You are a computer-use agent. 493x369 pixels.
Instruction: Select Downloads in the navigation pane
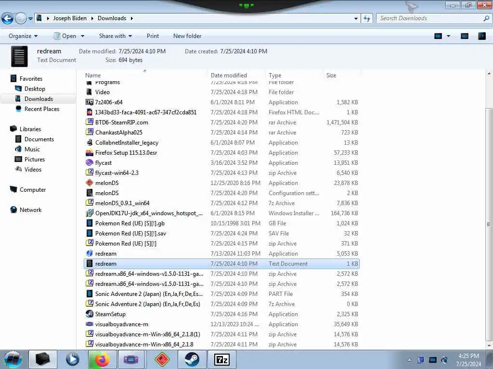pyautogui.click(x=39, y=99)
